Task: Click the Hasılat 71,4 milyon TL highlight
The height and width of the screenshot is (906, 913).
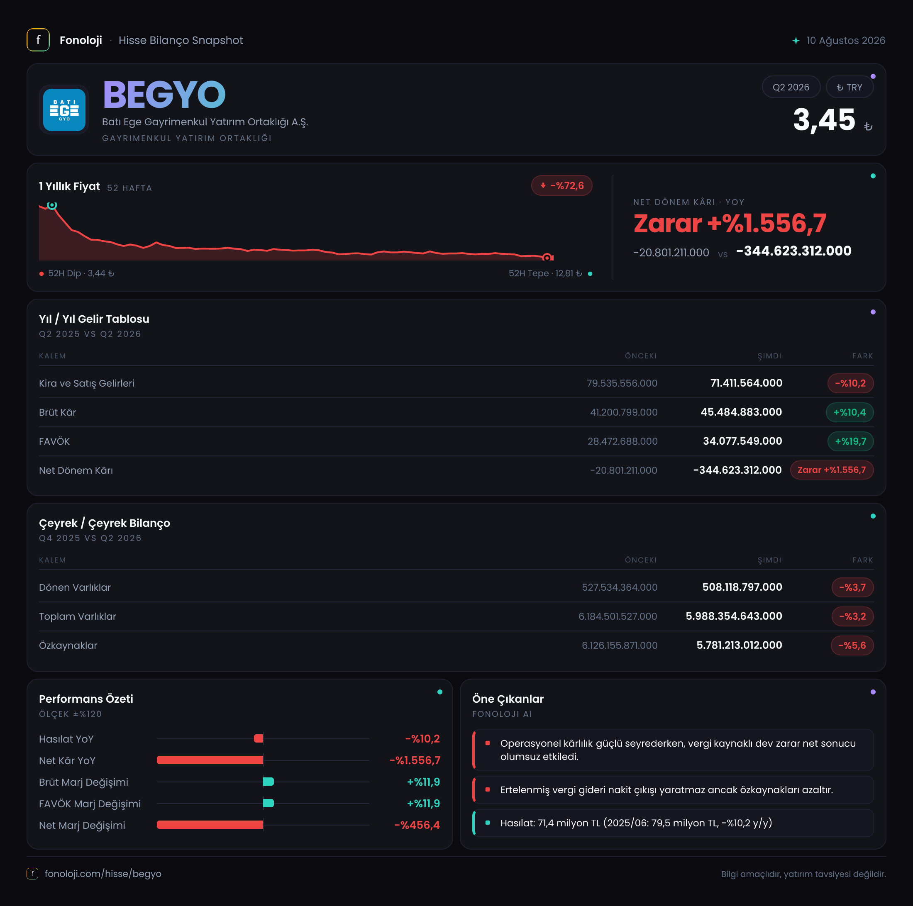Action: pyautogui.click(x=673, y=823)
